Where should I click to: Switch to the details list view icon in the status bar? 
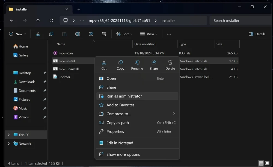[261, 163]
